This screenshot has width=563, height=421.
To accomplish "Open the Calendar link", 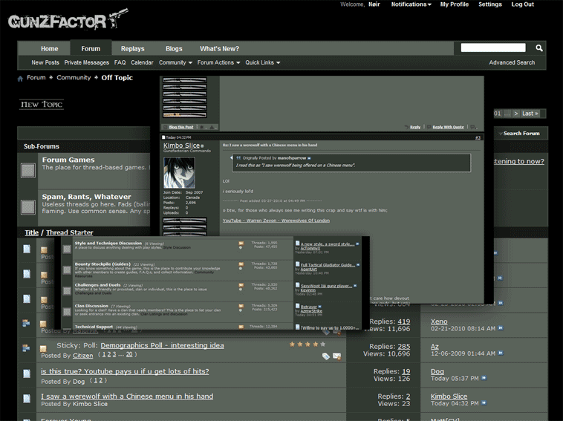I will point(142,62).
